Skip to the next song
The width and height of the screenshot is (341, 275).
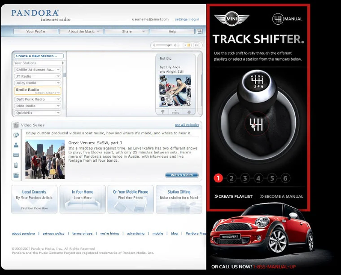[197, 45]
